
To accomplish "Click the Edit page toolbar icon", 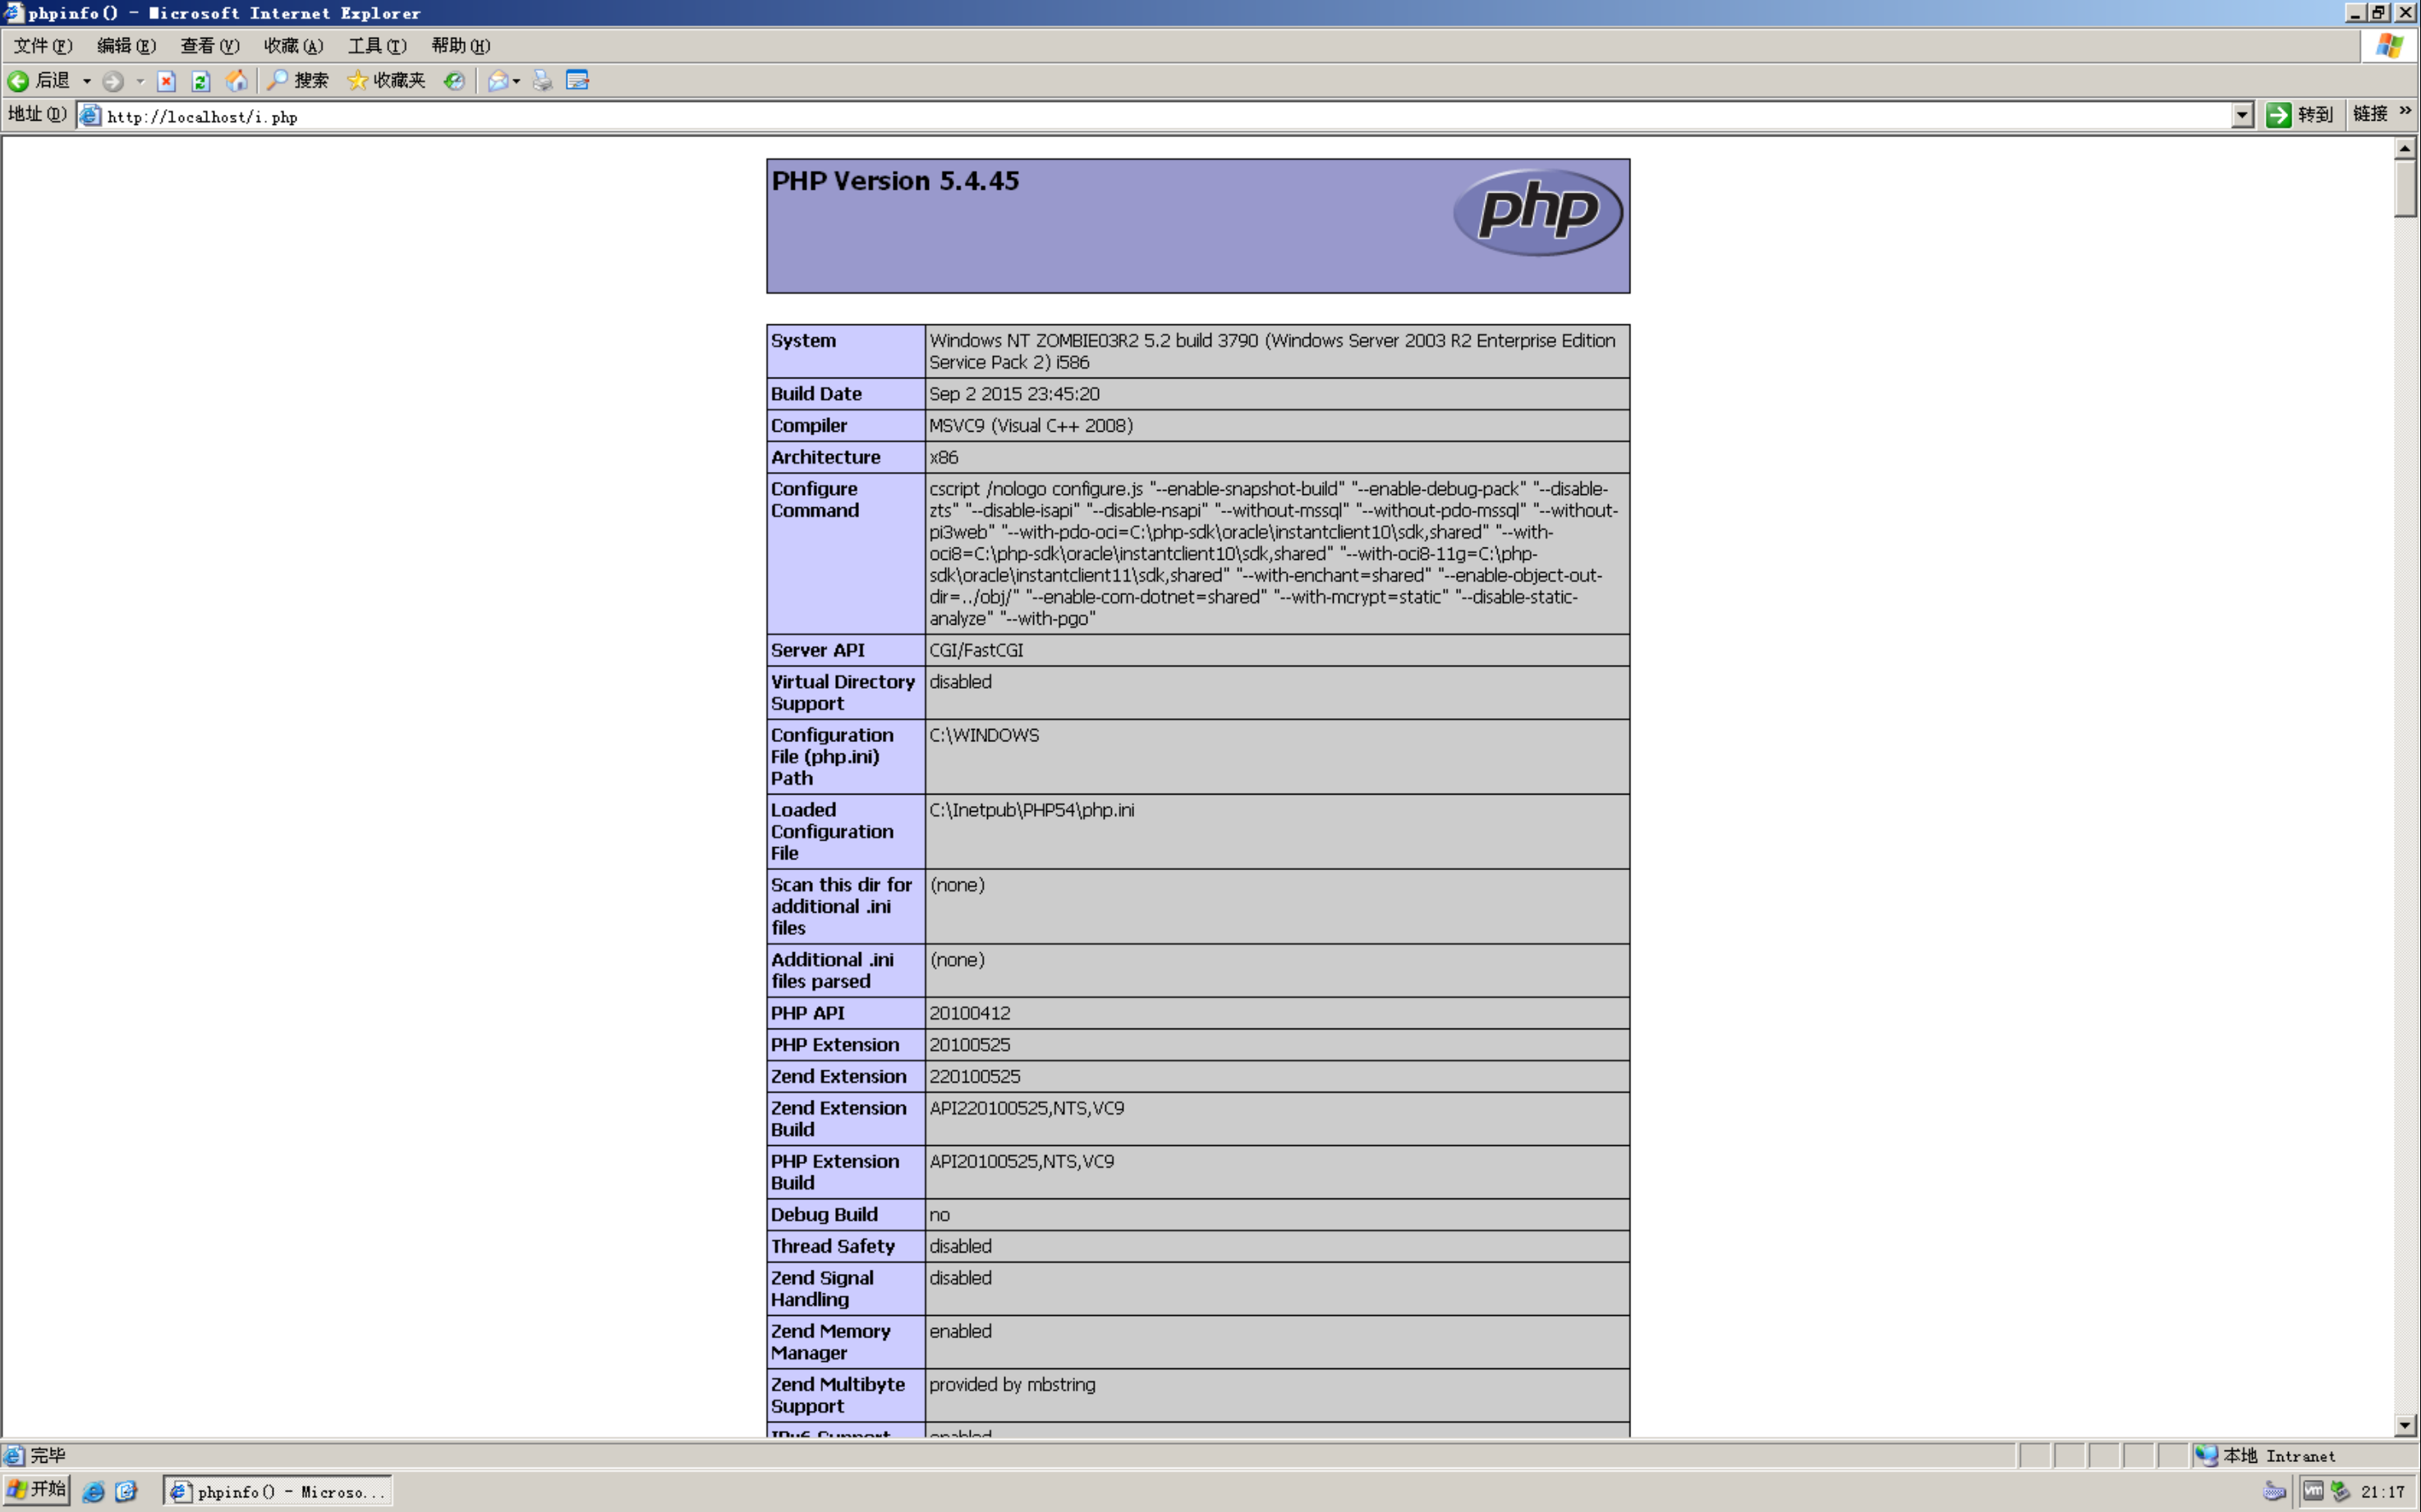I will 577,81.
